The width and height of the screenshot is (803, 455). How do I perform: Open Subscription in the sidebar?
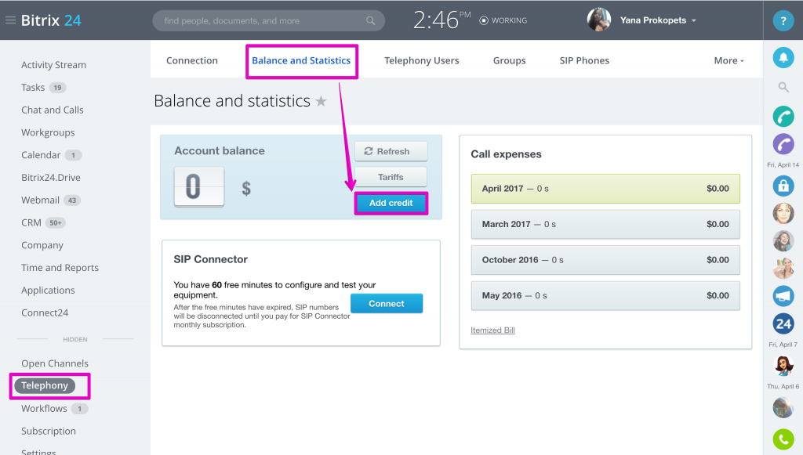(49, 431)
